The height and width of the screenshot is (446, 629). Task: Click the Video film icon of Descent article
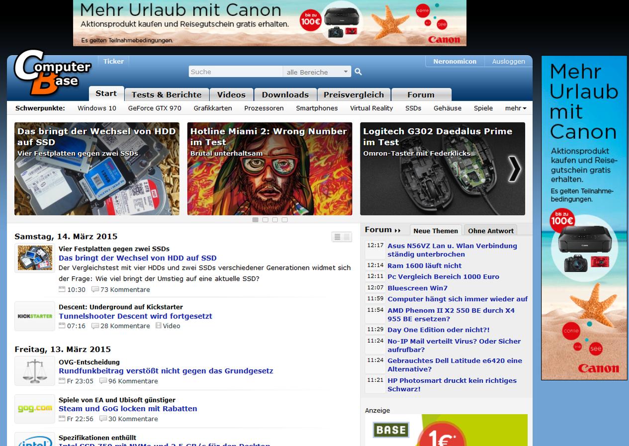[159, 326]
